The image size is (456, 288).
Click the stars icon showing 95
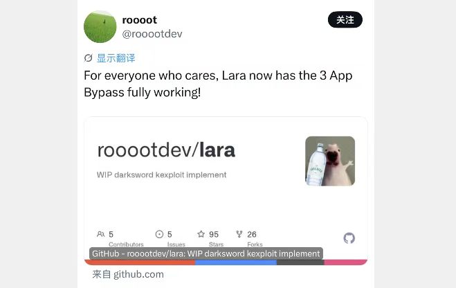pos(201,234)
